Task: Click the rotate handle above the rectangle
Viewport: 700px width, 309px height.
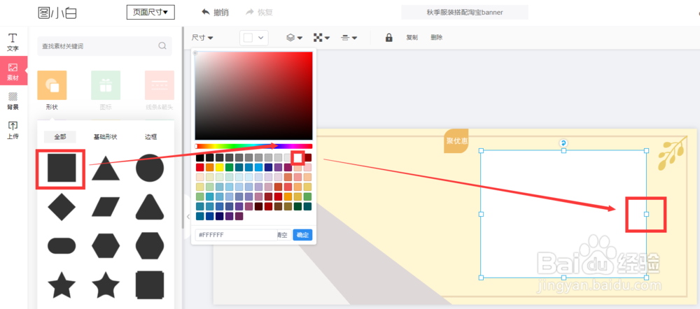Action: pos(563,143)
